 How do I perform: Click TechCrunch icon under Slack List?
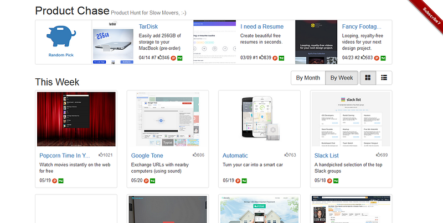tap(336, 180)
